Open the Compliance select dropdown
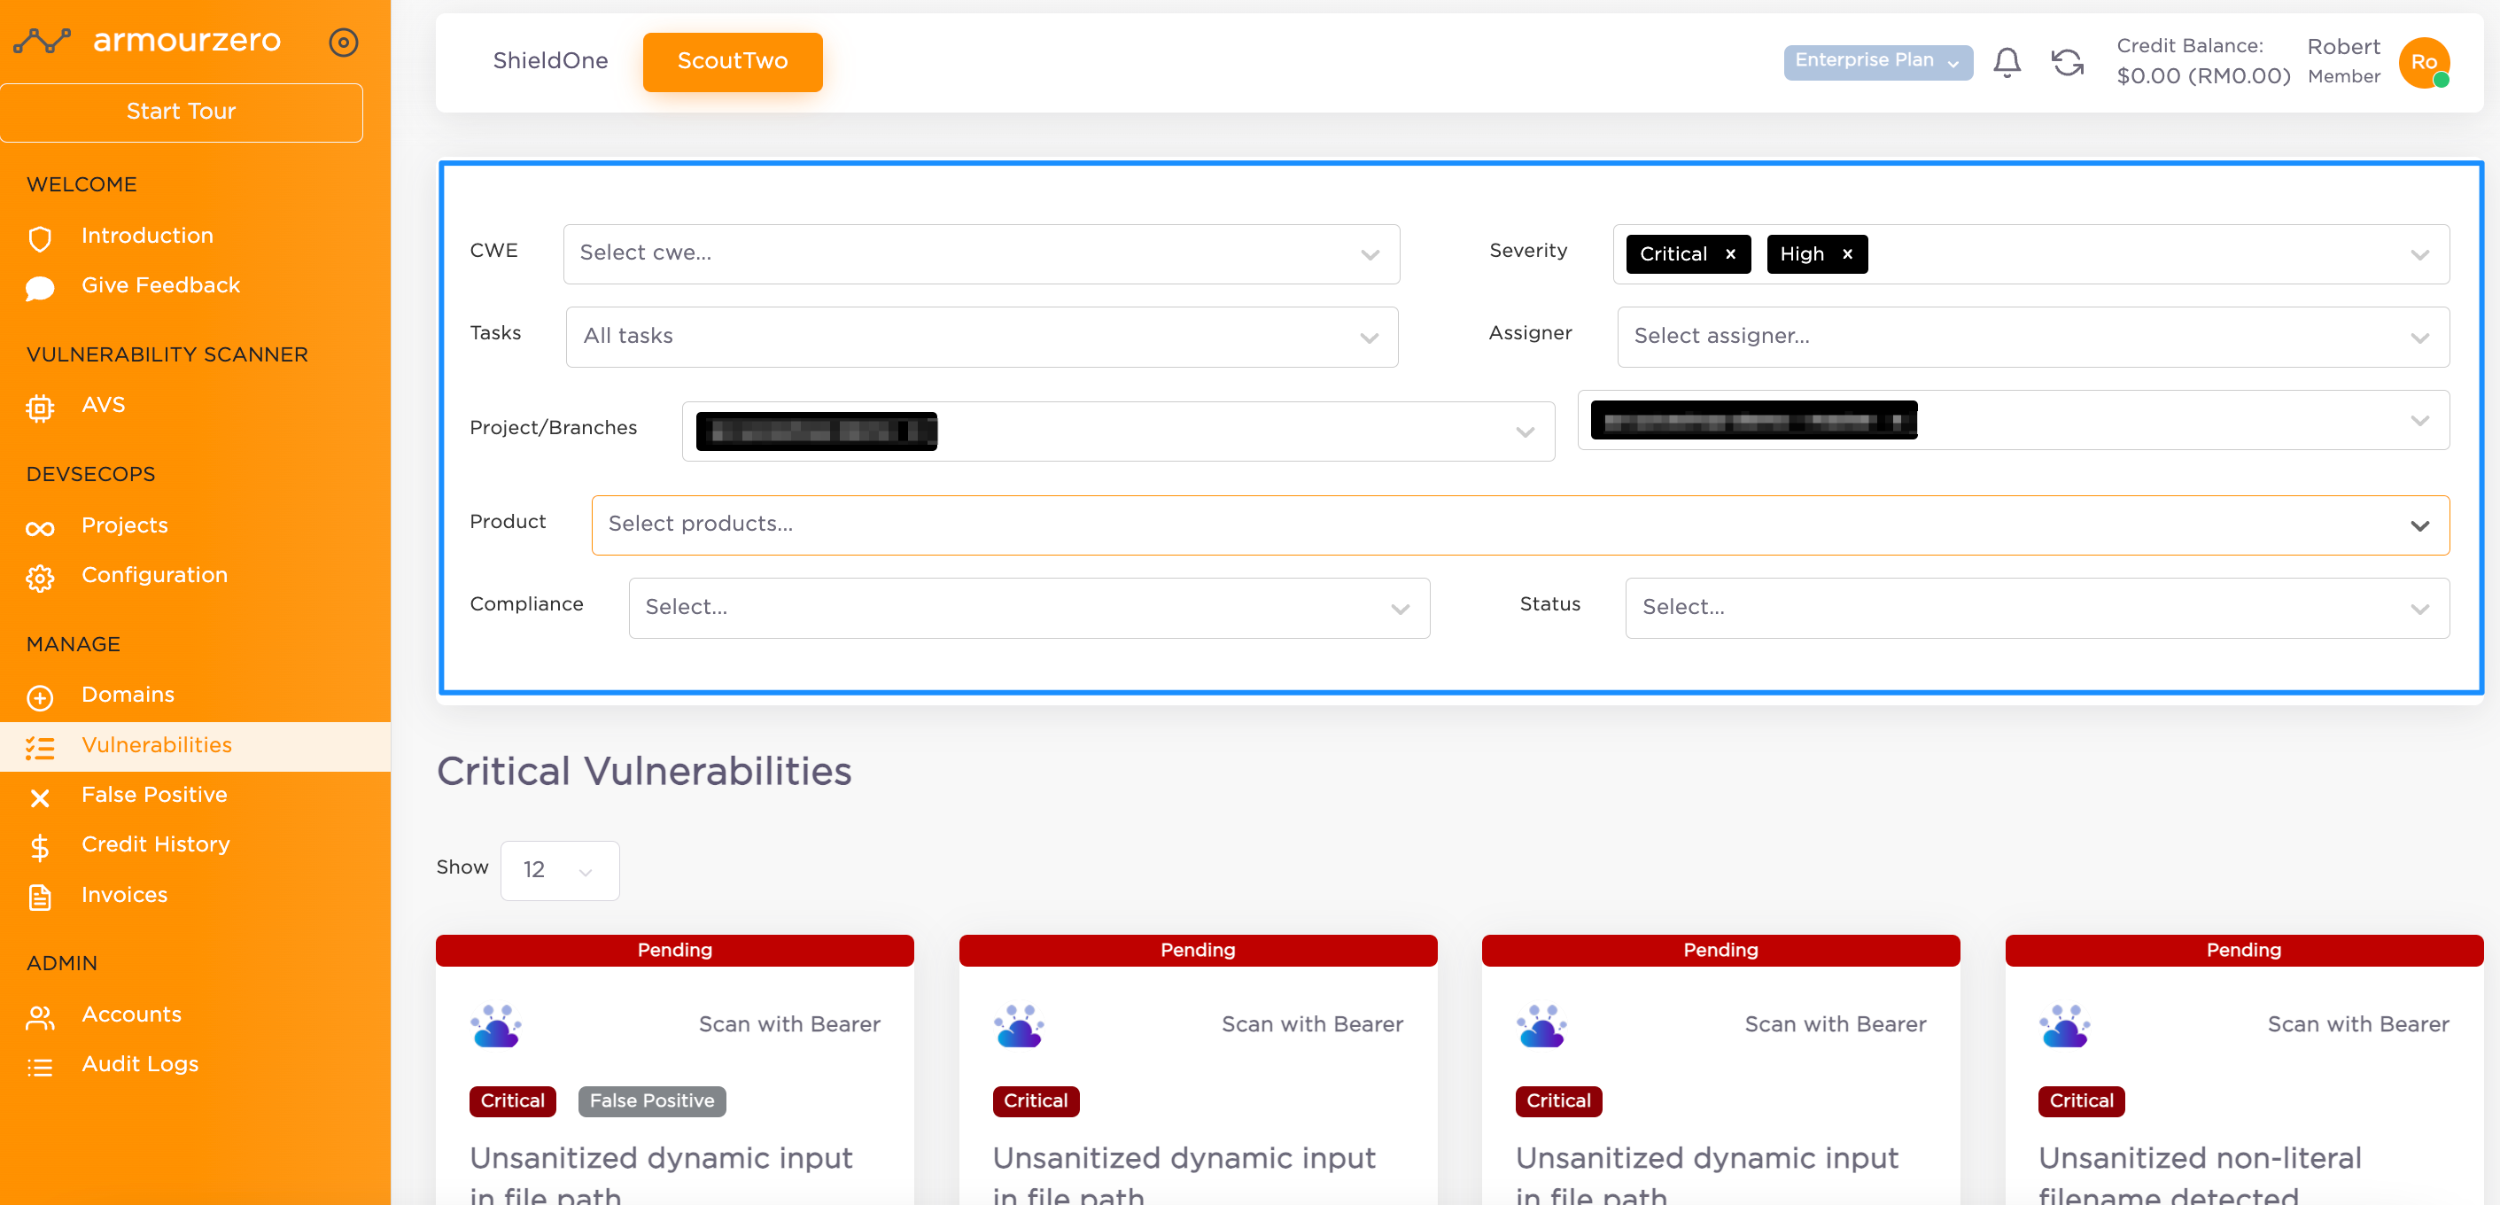This screenshot has width=2500, height=1205. click(x=1029, y=608)
